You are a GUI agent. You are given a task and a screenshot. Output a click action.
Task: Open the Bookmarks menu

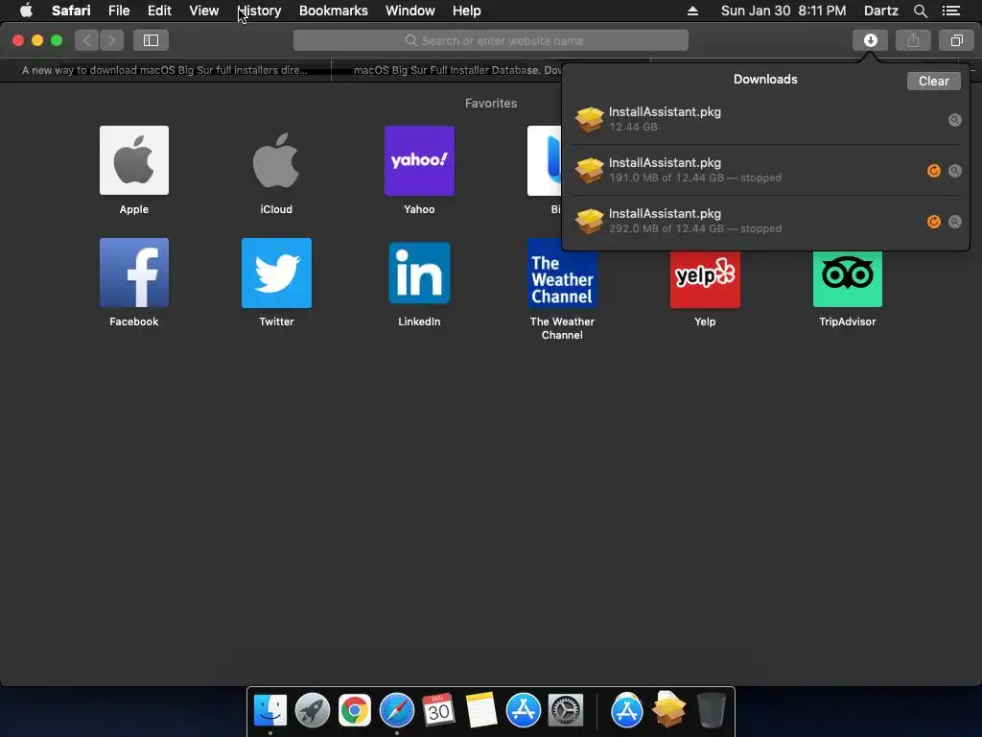point(333,11)
